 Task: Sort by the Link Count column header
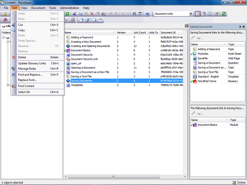(140, 32)
